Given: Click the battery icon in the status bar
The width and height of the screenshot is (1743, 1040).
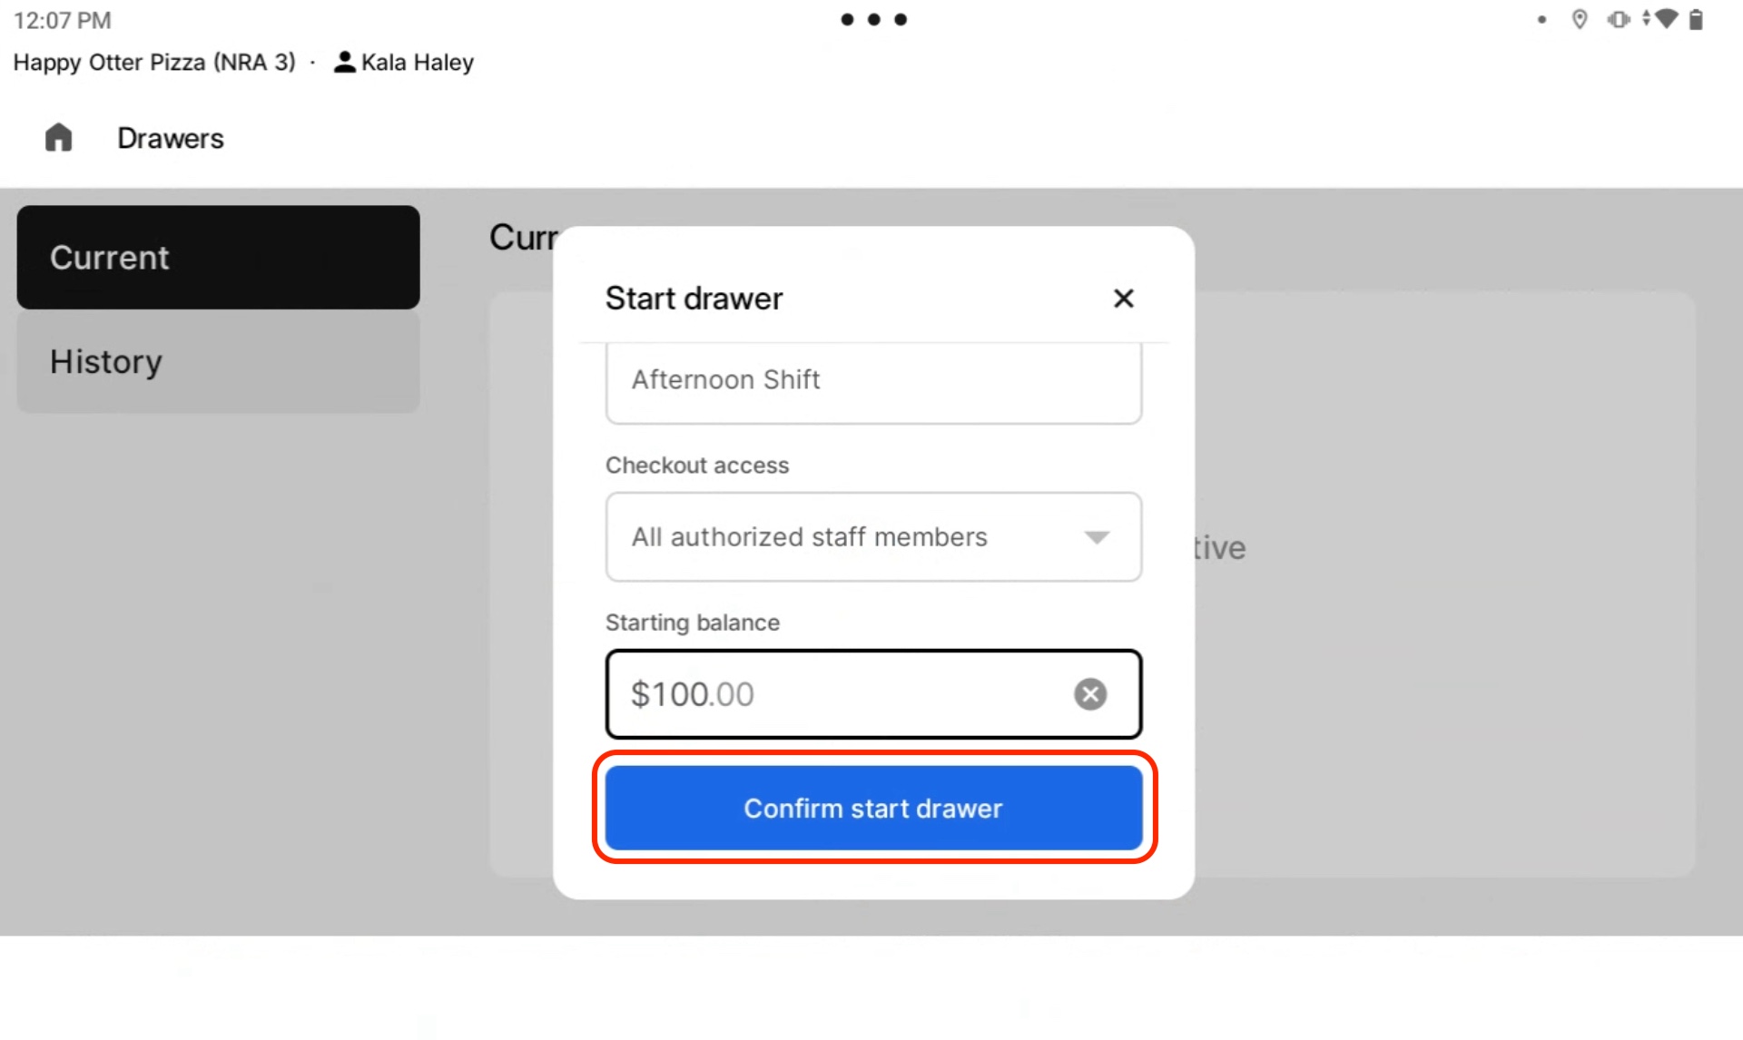Looking at the screenshot, I should [1697, 19].
